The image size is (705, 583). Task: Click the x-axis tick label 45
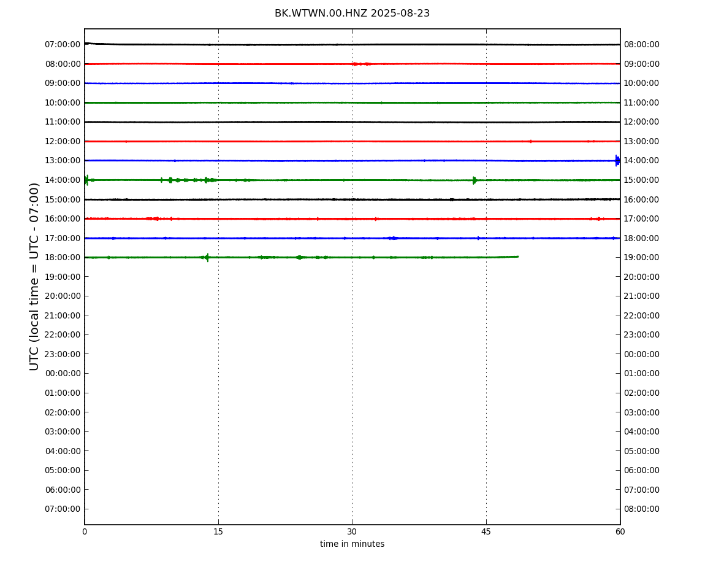point(486,531)
